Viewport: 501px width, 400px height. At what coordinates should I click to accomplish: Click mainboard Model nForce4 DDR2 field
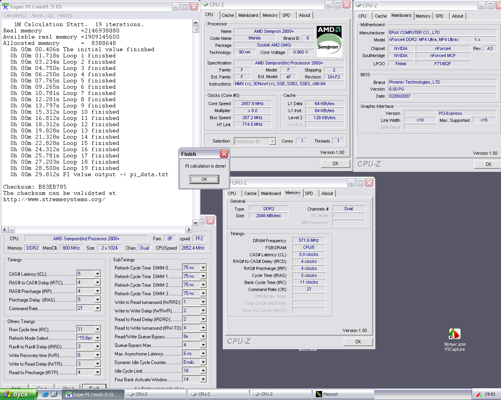pyautogui.click(x=423, y=39)
